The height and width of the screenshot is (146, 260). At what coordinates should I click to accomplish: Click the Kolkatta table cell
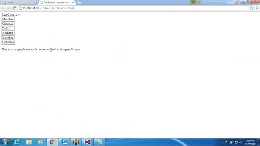8,33
